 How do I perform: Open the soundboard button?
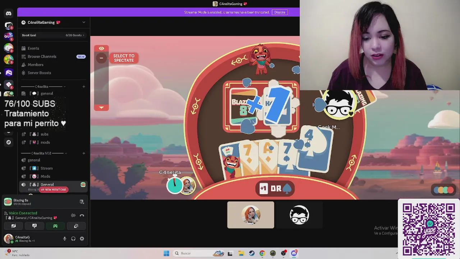(76, 226)
